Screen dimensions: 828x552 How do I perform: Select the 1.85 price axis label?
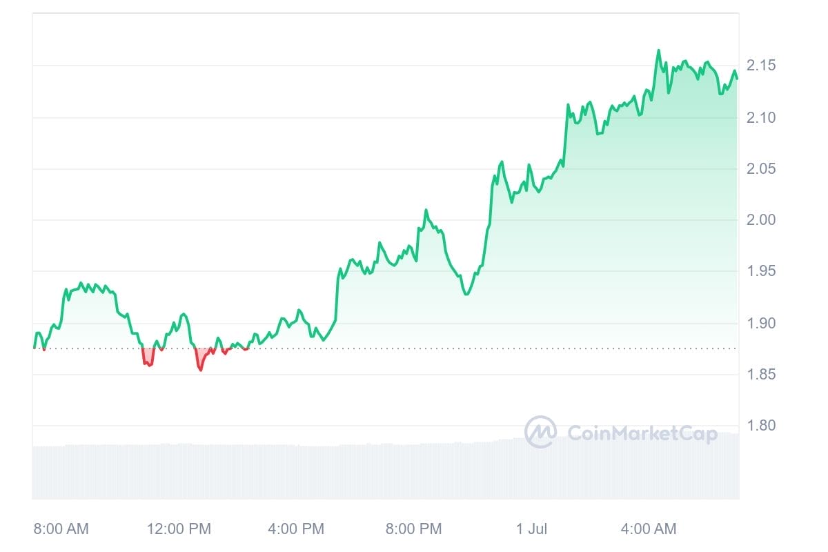762,375
